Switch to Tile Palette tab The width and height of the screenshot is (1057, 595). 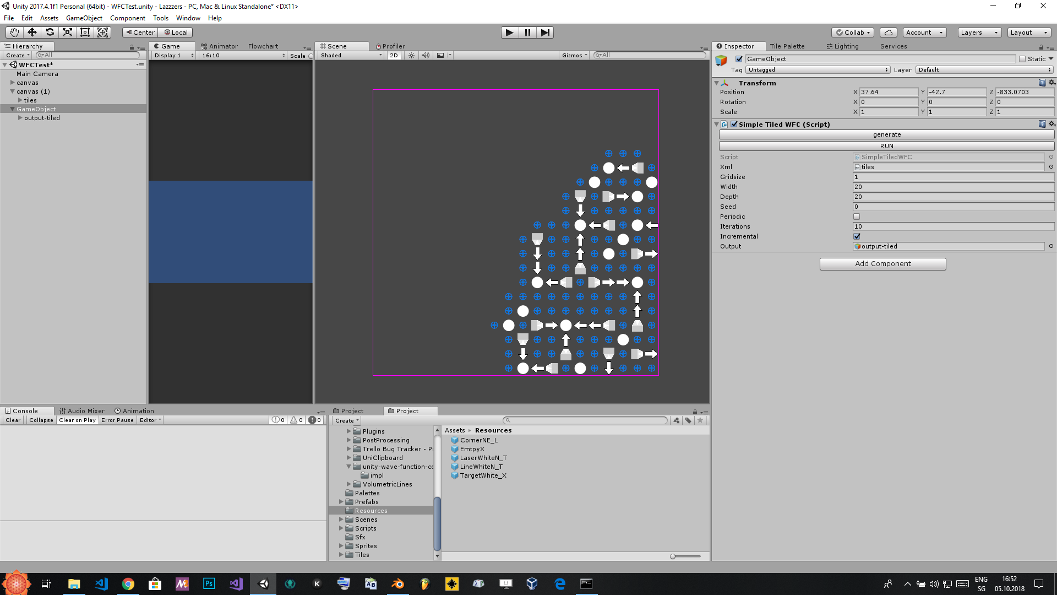[787, 46]
